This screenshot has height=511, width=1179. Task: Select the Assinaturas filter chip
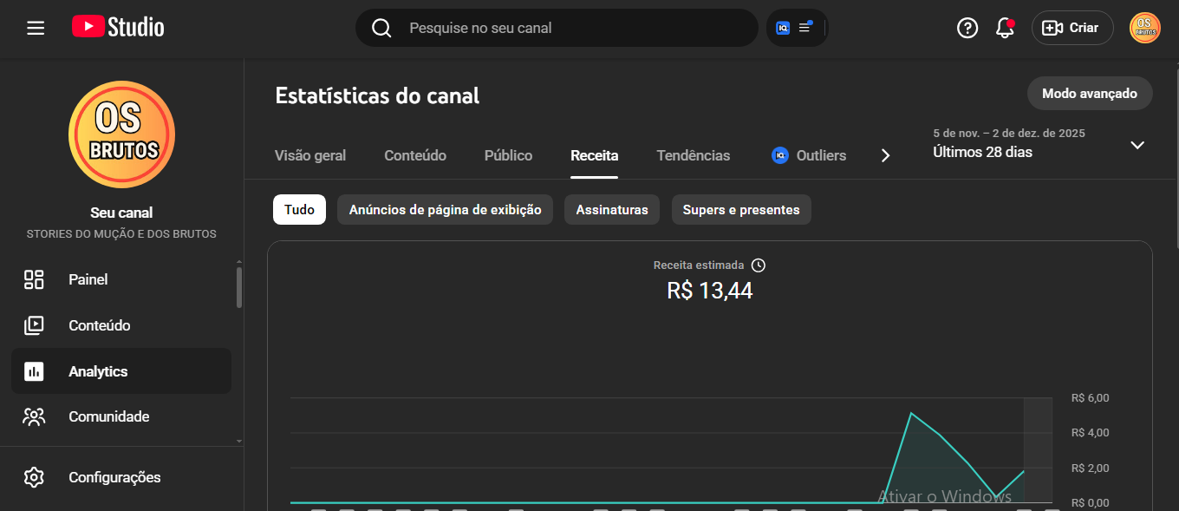point(612,210)
